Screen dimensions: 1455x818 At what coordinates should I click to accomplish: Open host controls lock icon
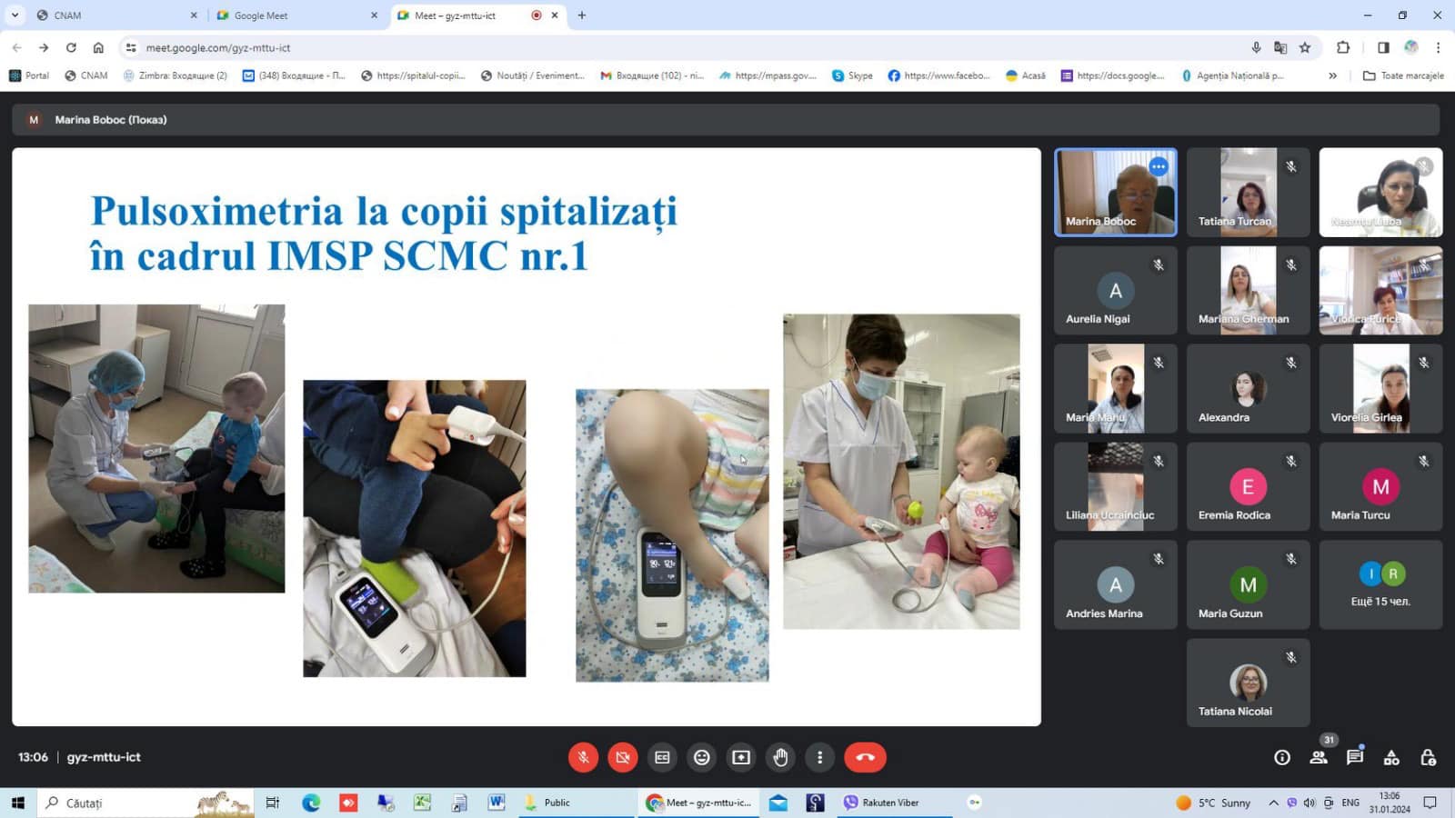tap(1428, 757)
